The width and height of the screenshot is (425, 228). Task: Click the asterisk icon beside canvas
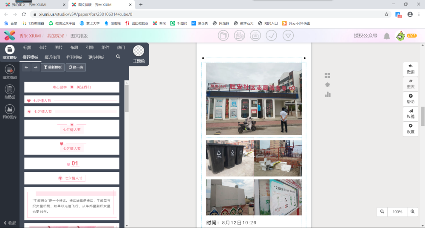[327, 85]
